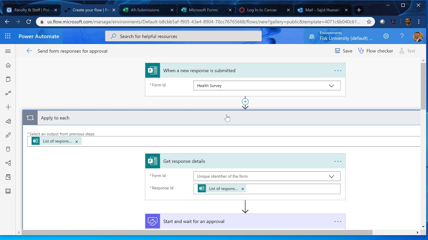
Task: Go to Home in the left sidebar
Action: 8,65
